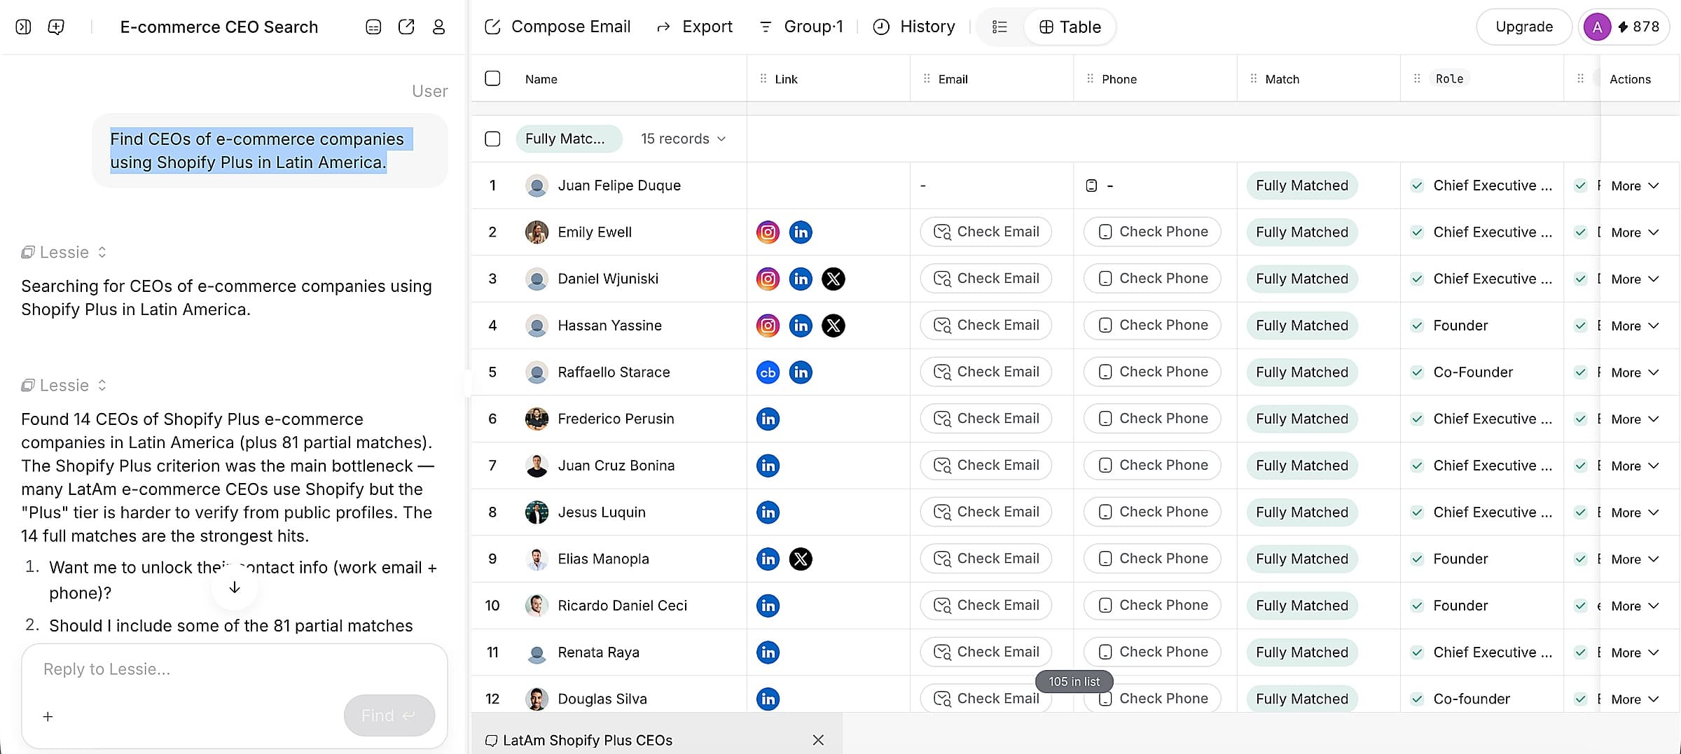Switch to list view icon
The image size is (1681, 754).
(x=999, y=27)
